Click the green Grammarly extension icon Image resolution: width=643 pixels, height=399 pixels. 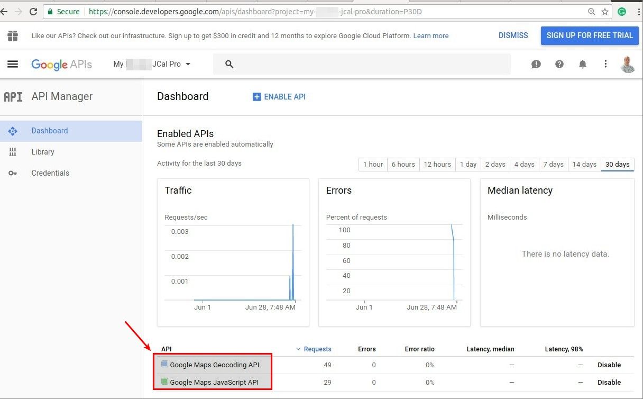coord(622,11)
